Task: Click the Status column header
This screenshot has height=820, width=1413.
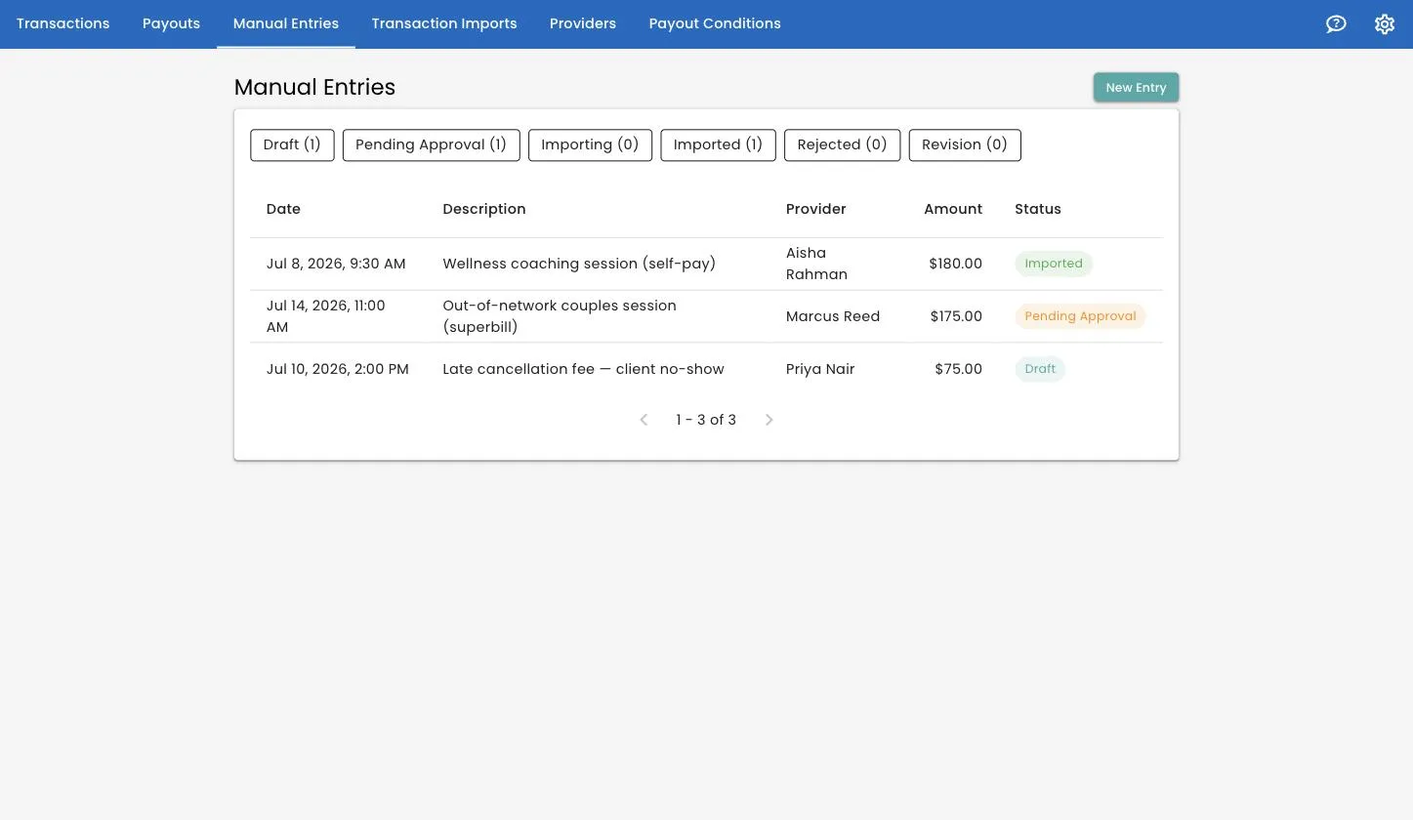Action: click(1037, 209)
